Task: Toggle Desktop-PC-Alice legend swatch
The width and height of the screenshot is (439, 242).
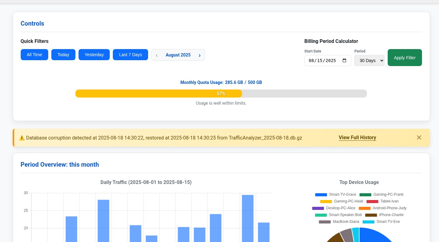Action: click(318, 208)
